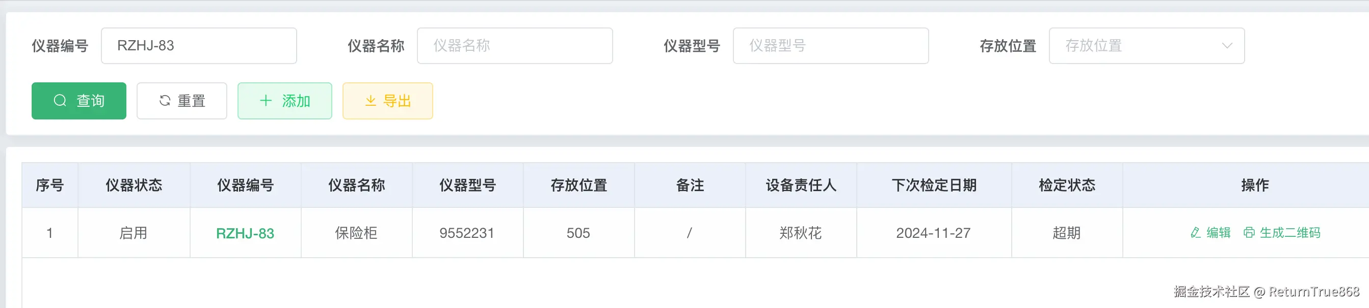Viewport: 1369px width, 308px height.
Task: Click the 添加 button
Action: (x=285, y=101)
